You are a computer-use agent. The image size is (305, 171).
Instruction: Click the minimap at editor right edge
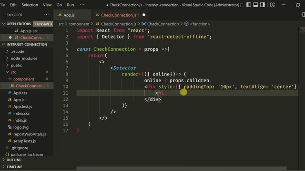point(302,29)
